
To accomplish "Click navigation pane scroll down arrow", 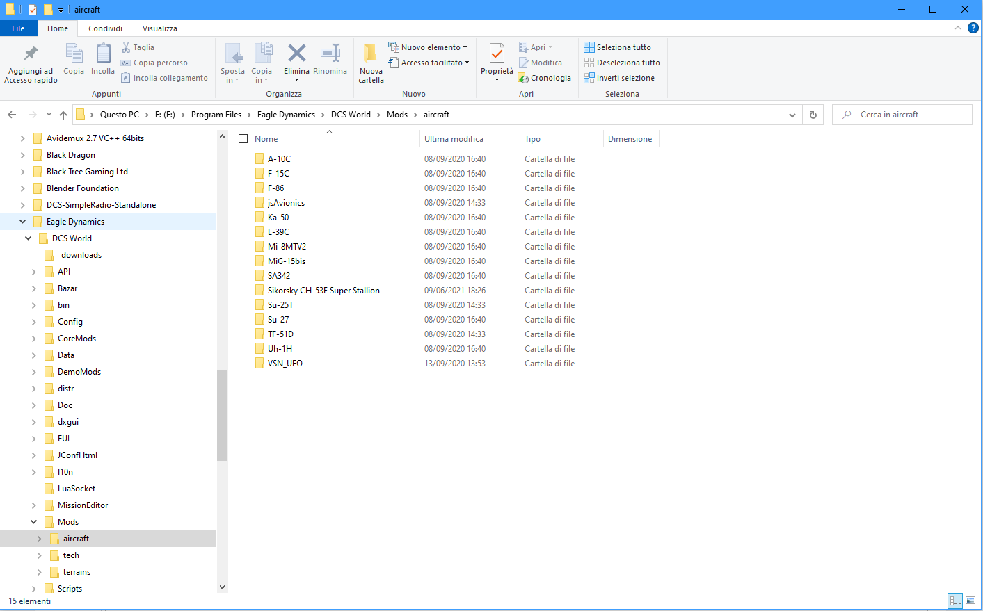I will 223,587.
